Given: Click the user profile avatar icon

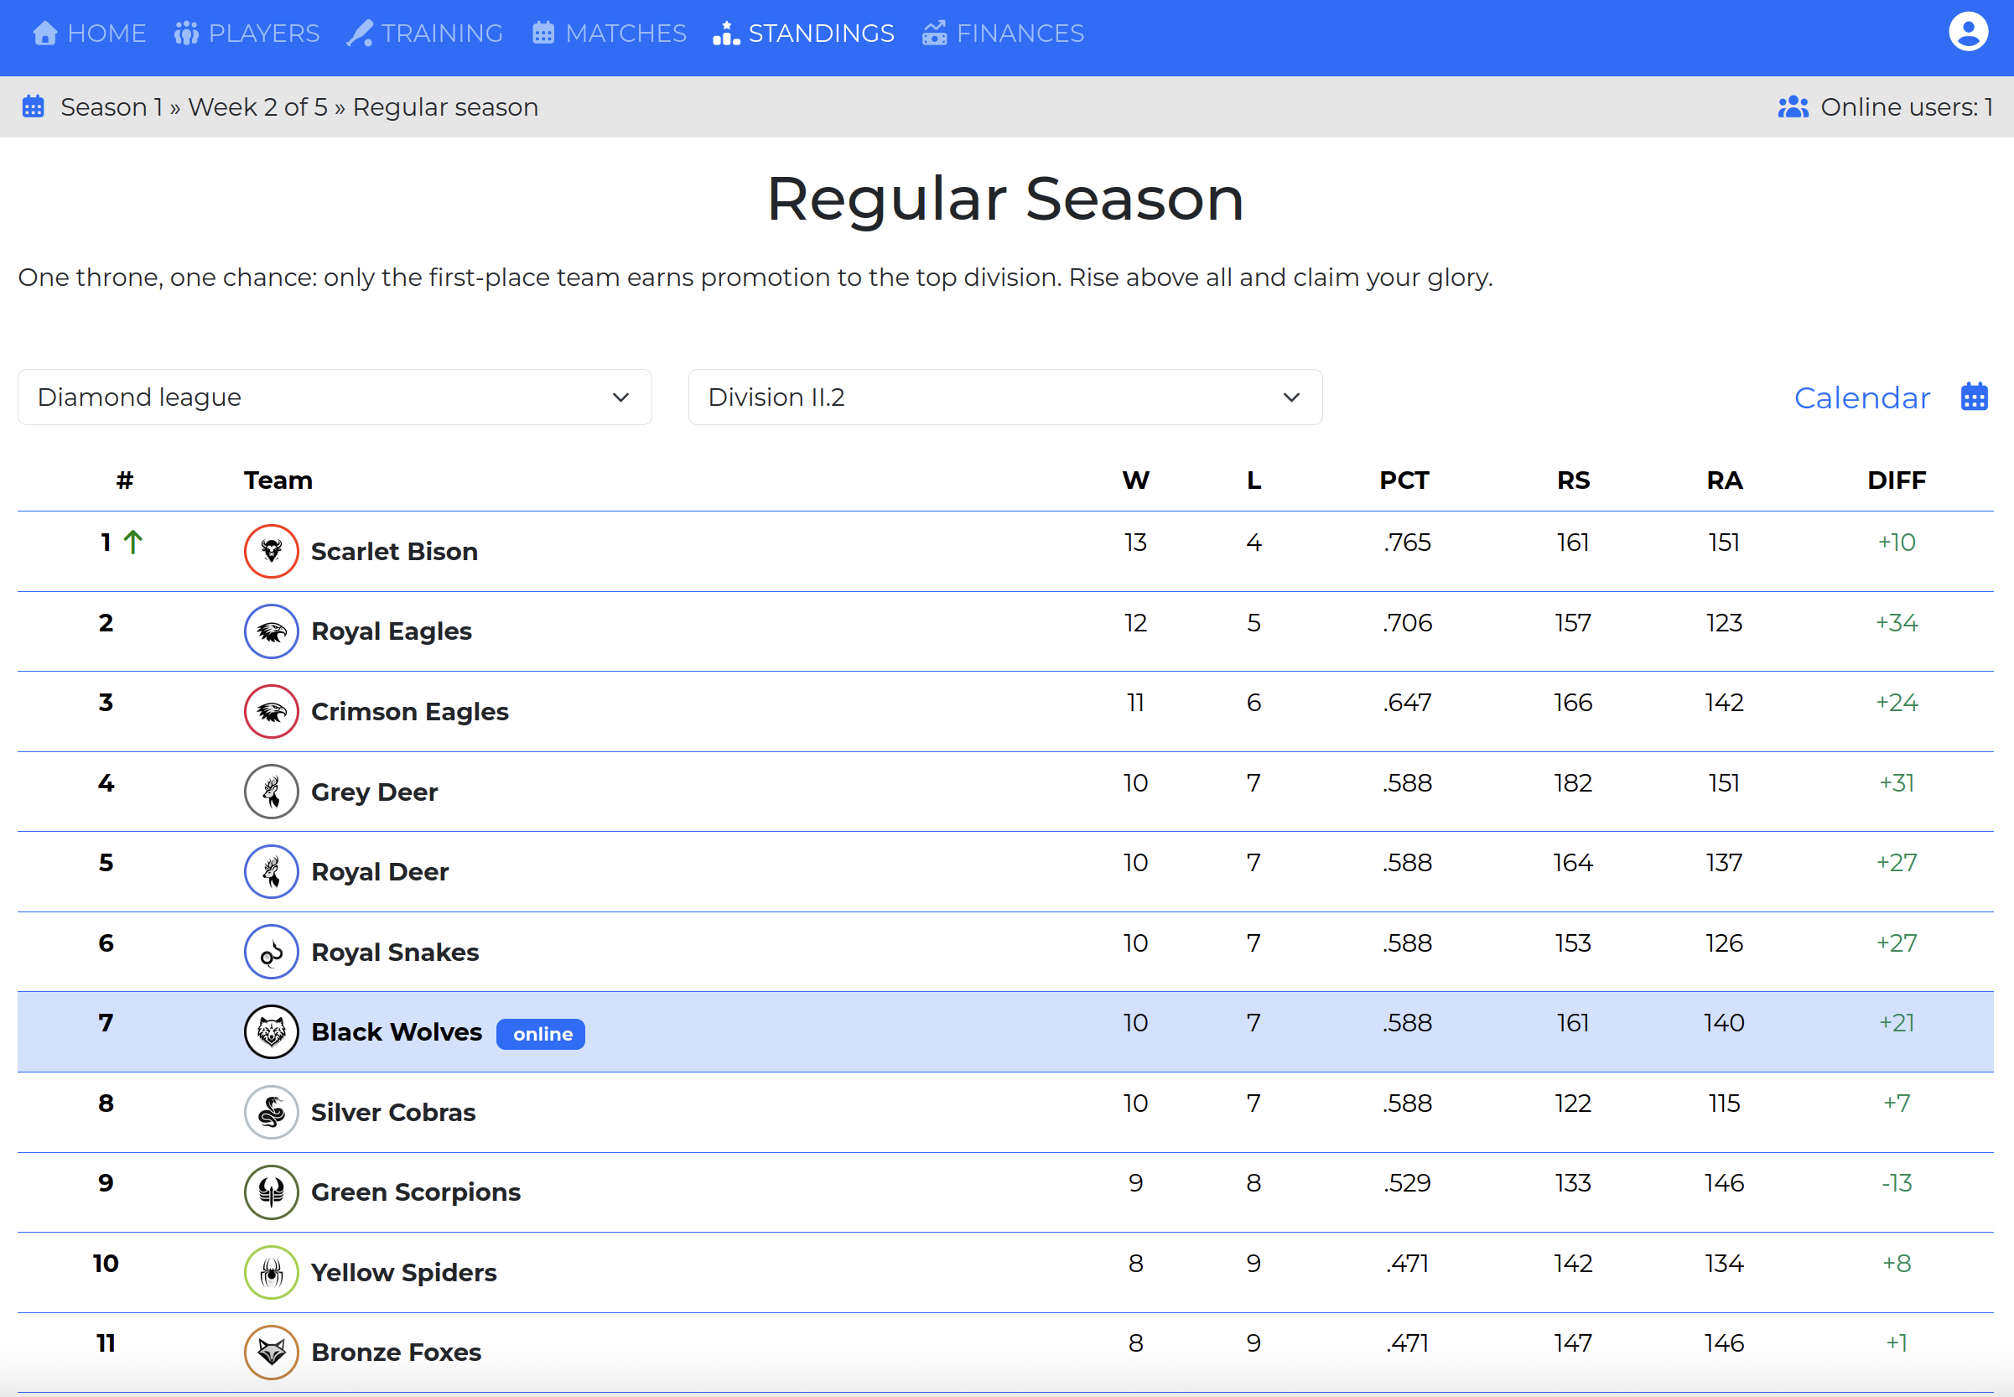Looking at the screenshot, I should coord(1968,34).
